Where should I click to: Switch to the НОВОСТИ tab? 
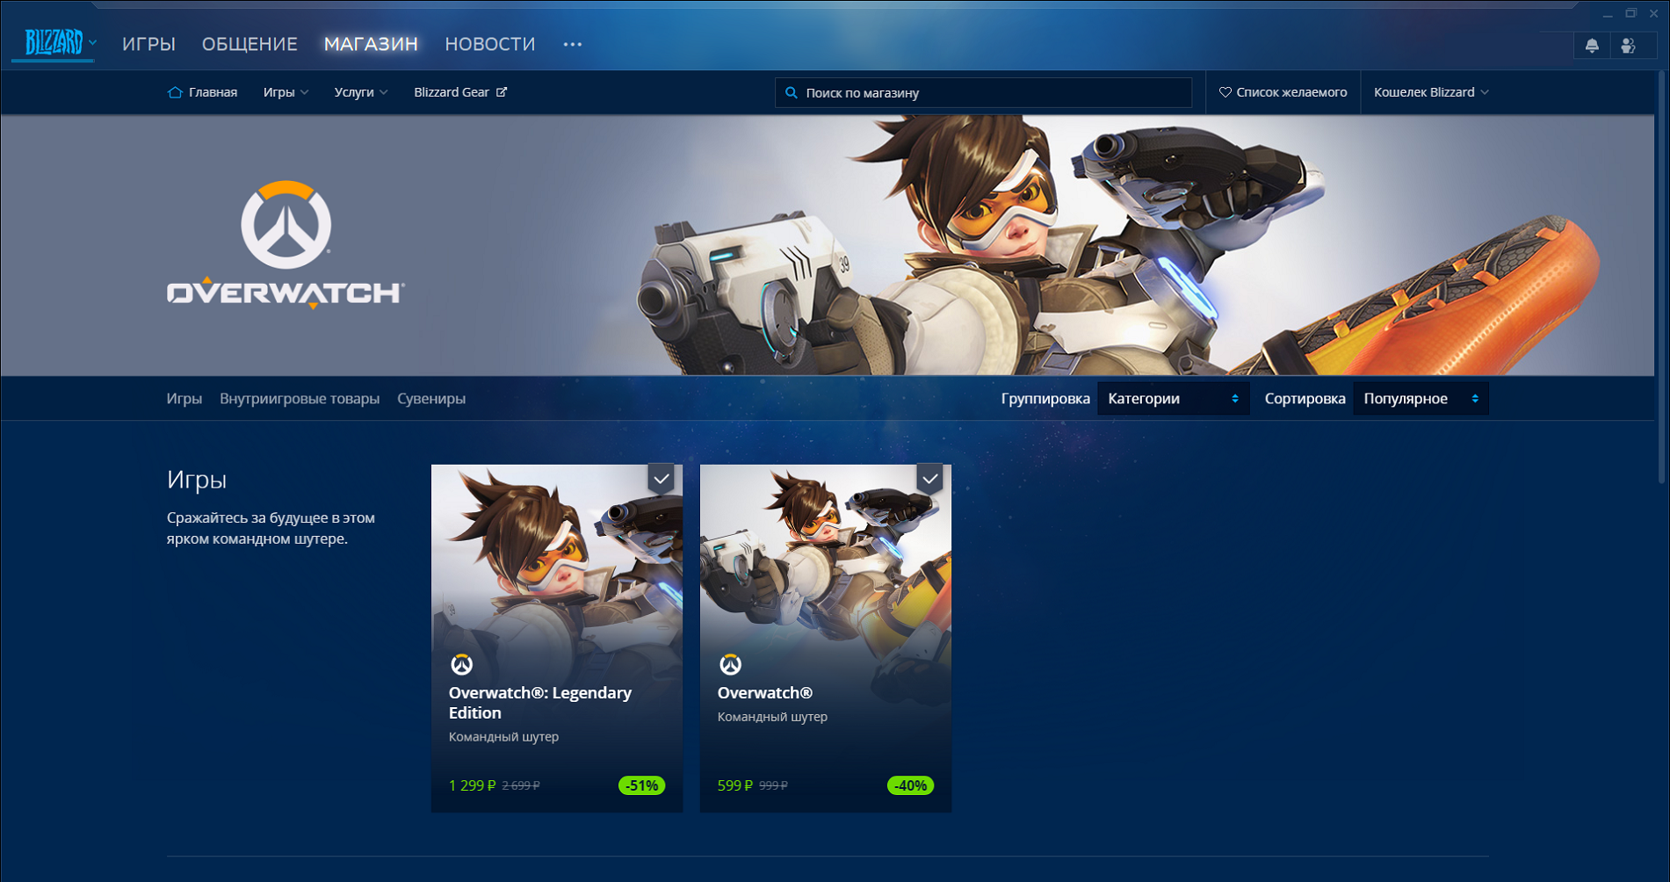pyautogui.click(x=489, y=44)
